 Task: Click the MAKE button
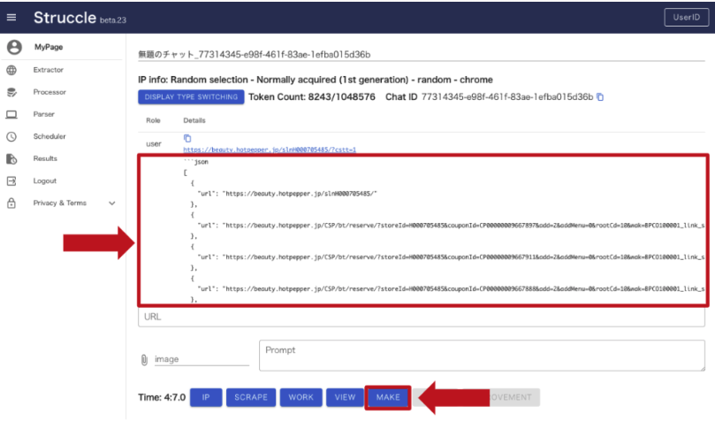388,397
